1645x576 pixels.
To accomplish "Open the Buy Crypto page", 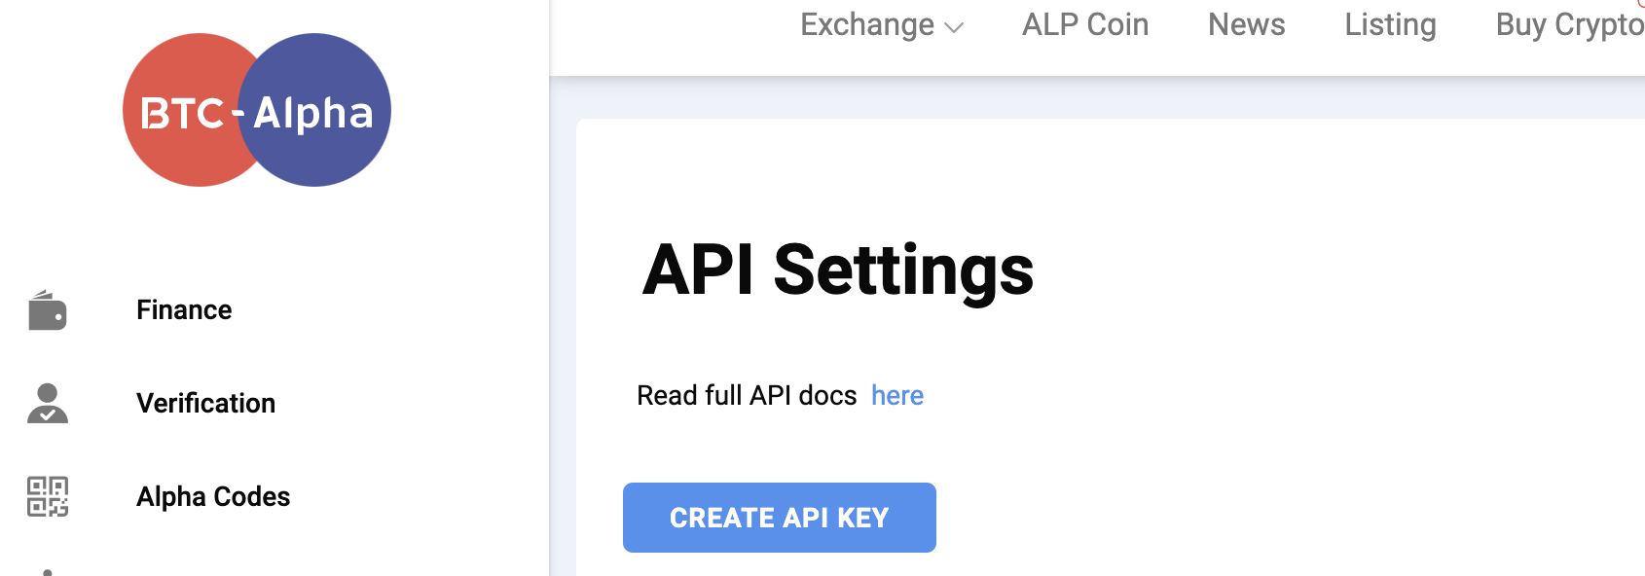I will (1570, 24).
